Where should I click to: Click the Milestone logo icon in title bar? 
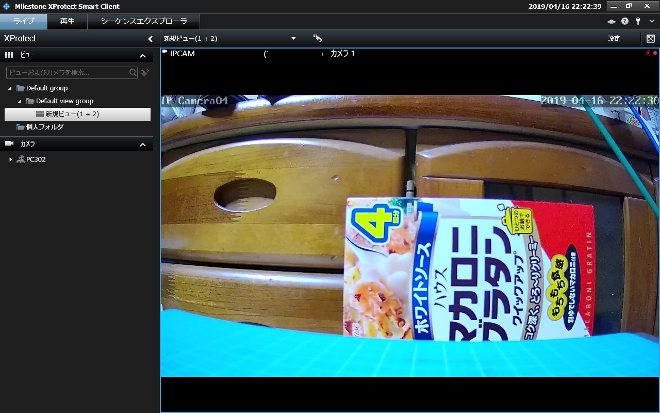coord(7,7)
